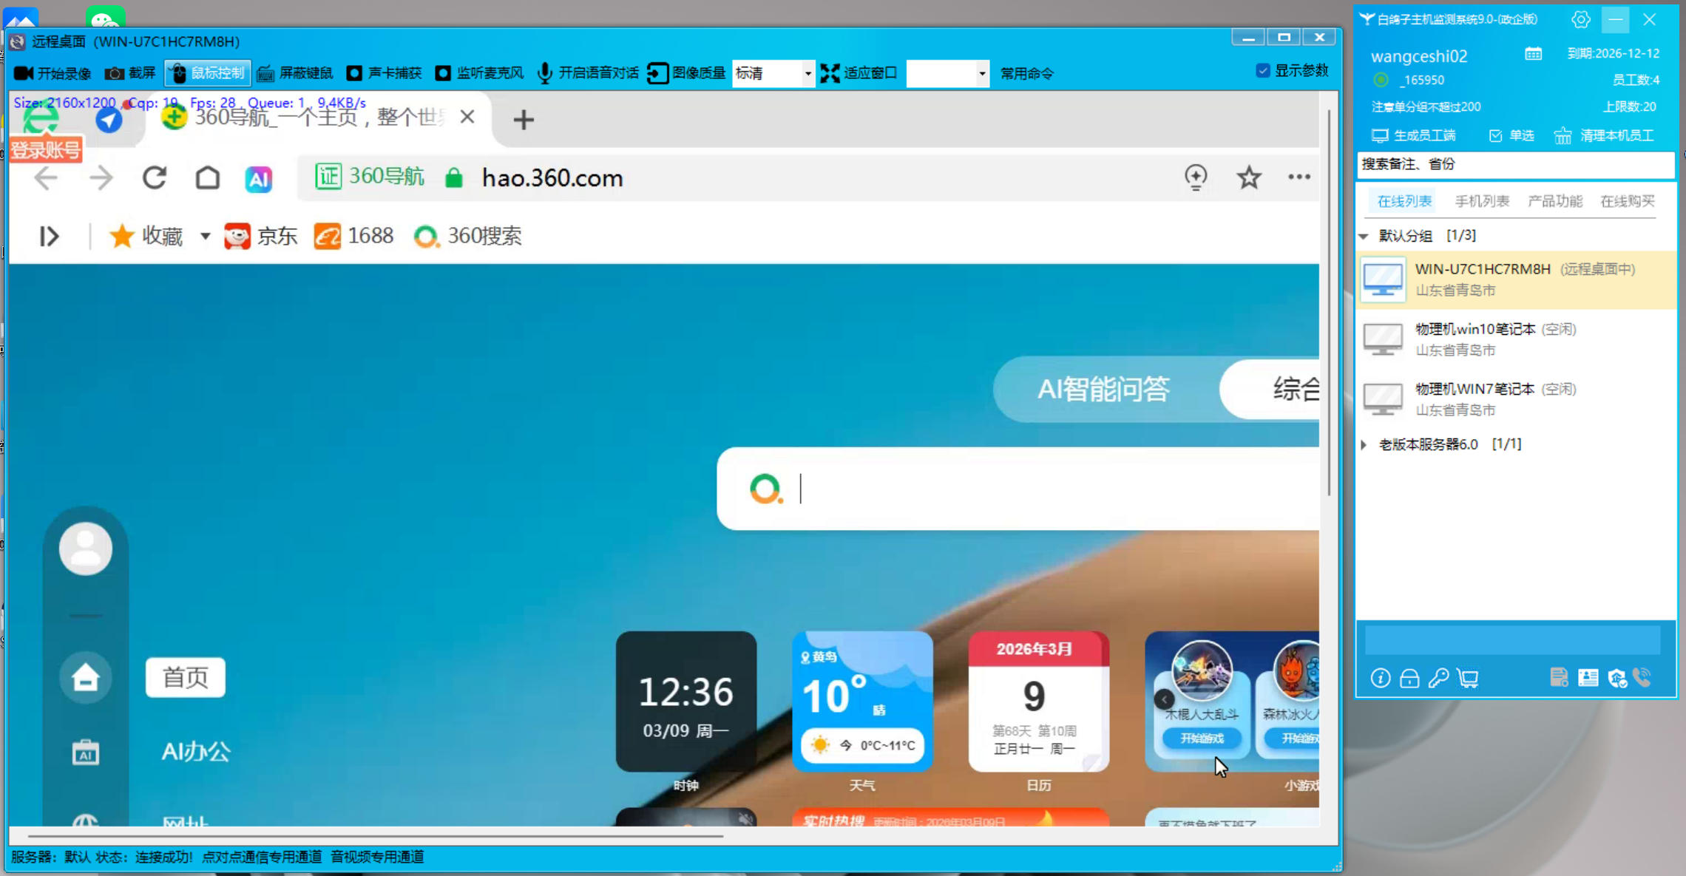The width and height of the screenshot is (1686, 876).
Task: Open the 图像质量 quality dropdown
Action: point(807,73)
